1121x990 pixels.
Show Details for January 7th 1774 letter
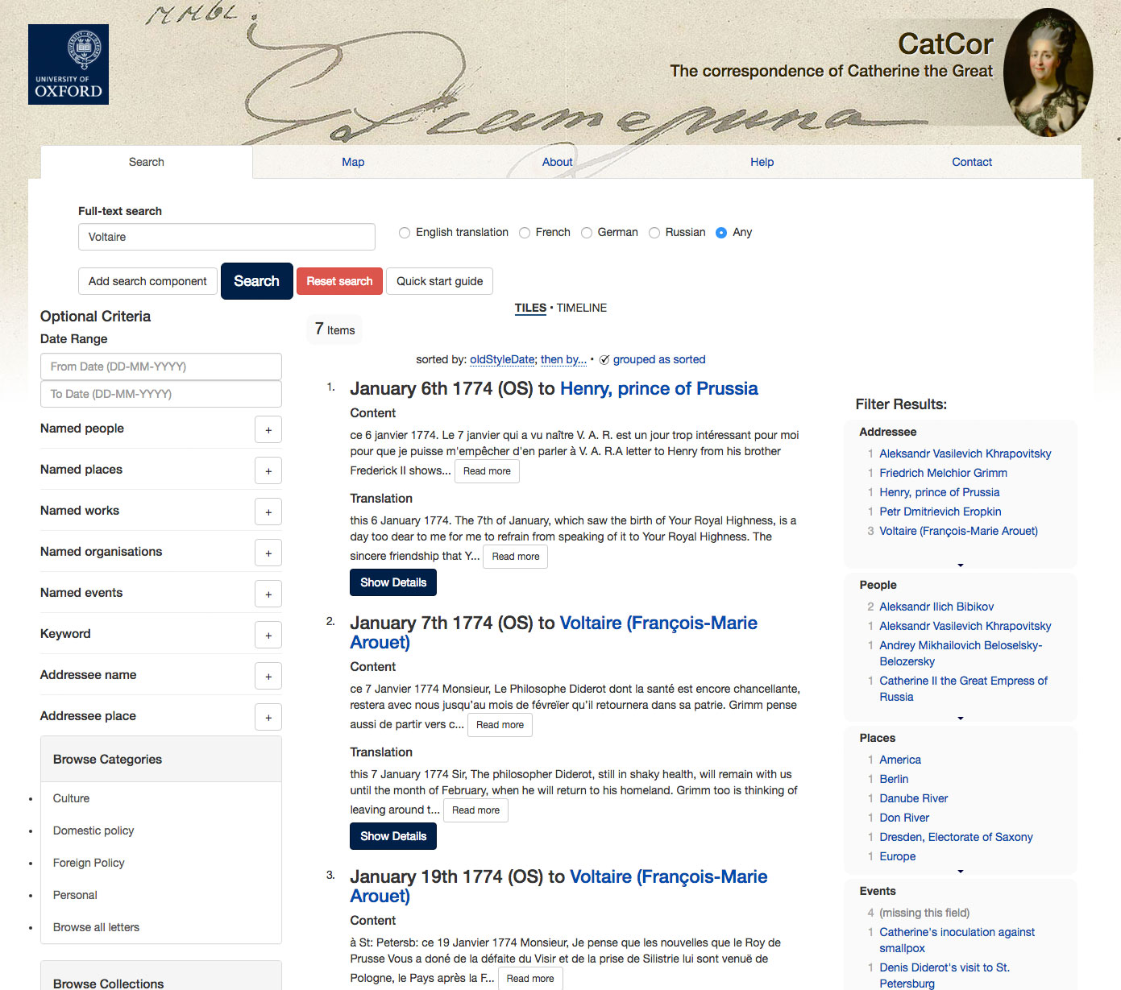coord(393,836)
